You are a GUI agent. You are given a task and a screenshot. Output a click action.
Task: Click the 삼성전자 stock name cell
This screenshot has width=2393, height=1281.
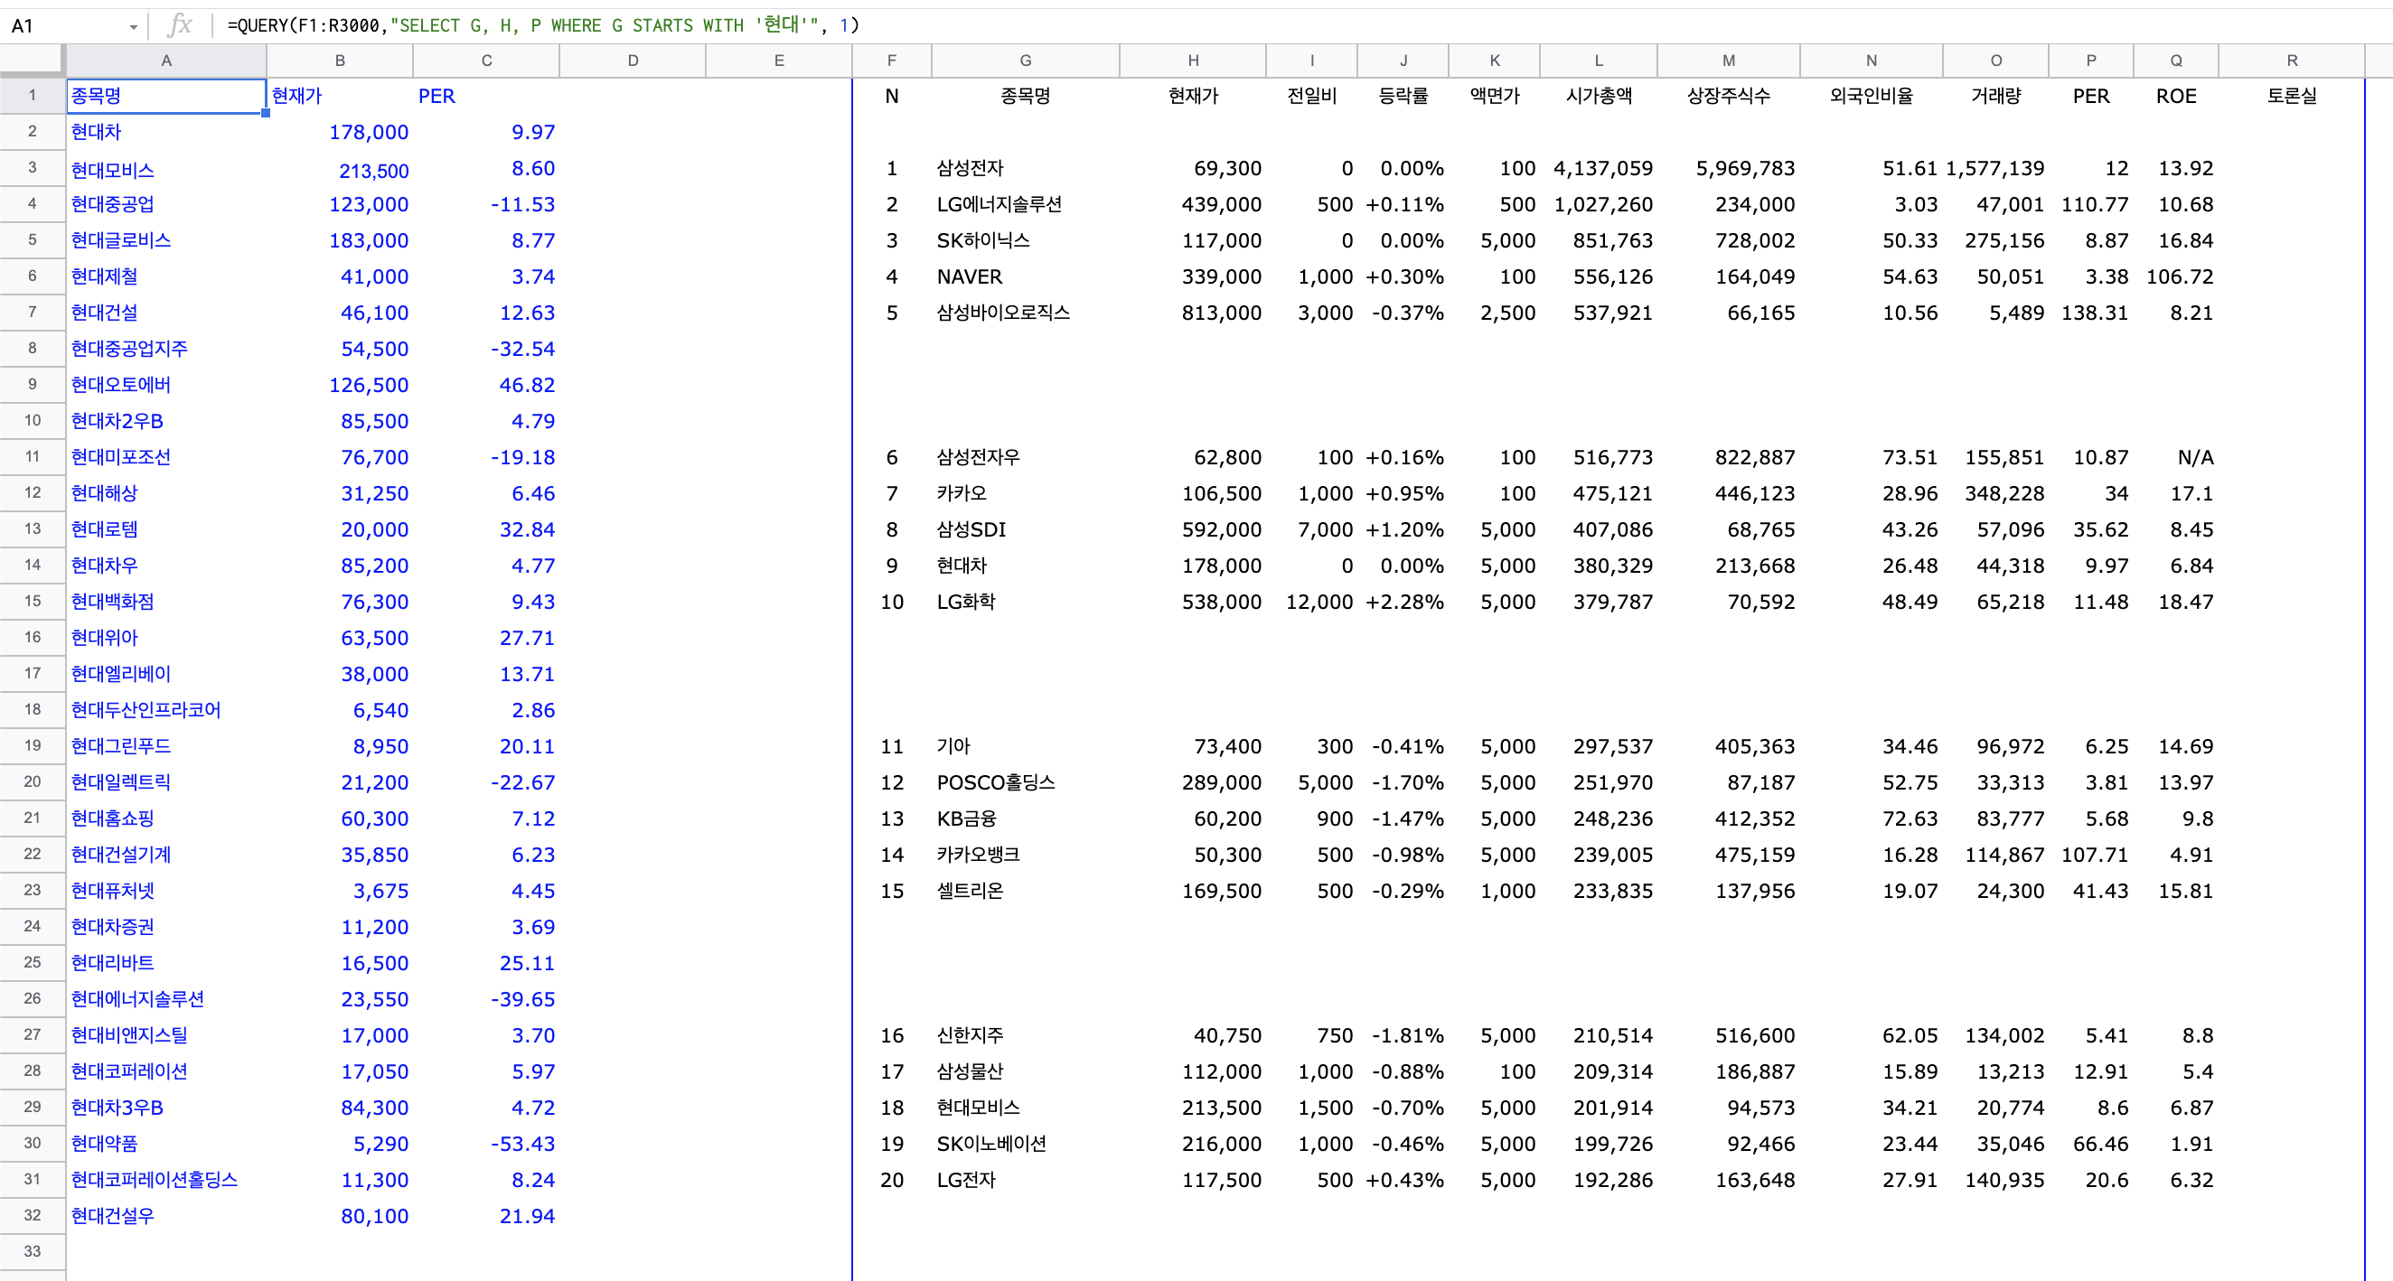970,168
